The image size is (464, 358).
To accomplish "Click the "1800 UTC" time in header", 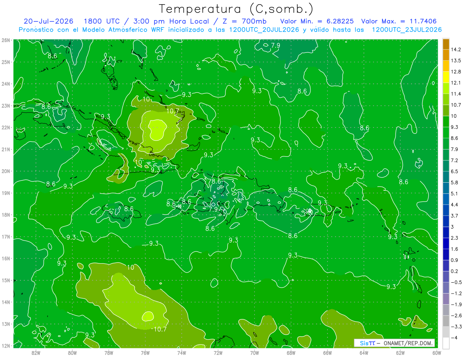I will tap(102, 21).
